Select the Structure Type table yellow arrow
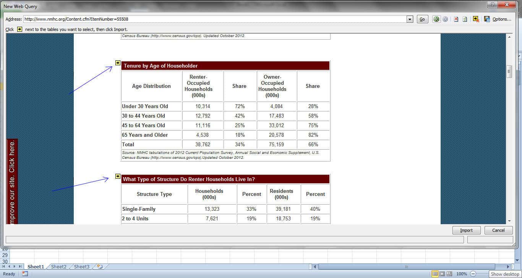The height and width of the screenshot is (278, 522). [x=118, y=176]
